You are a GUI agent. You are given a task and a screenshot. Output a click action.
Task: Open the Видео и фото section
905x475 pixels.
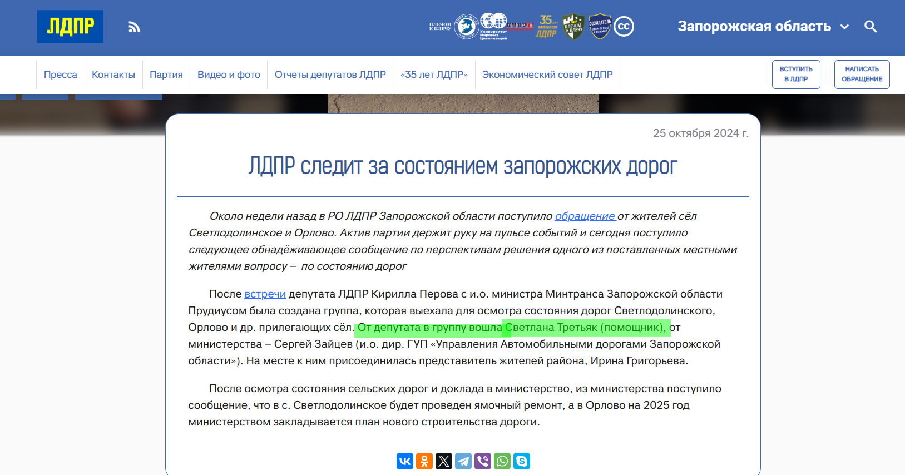click(229, 75)
